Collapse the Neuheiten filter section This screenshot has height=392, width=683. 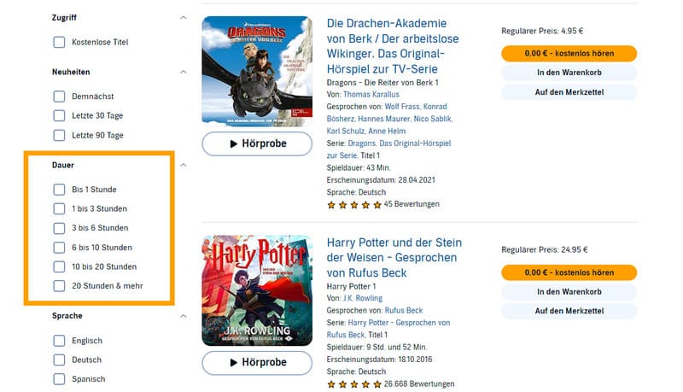(x=183, y=72)
